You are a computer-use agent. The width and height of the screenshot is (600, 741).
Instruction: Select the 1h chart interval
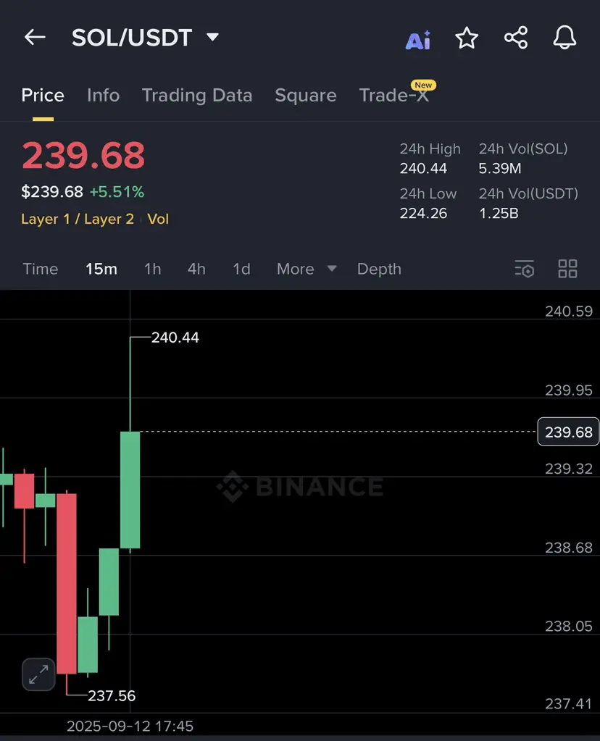tap(152, 269)
